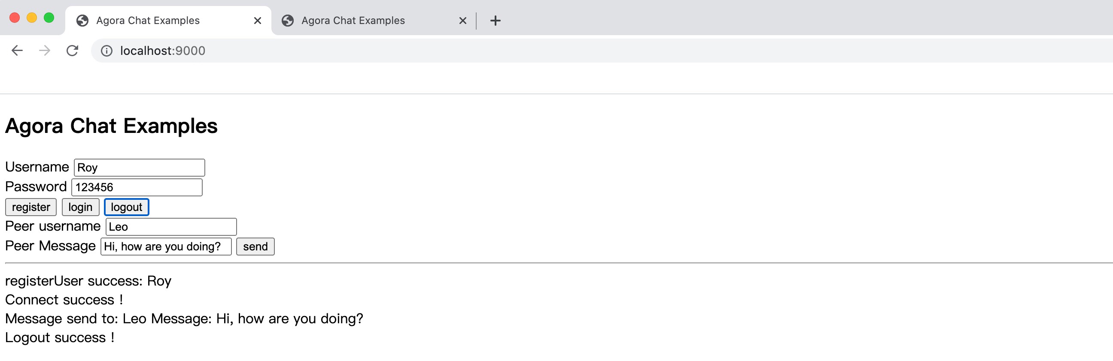
Task: Focus the Username field containing Roy
Action: click(139, 168)
